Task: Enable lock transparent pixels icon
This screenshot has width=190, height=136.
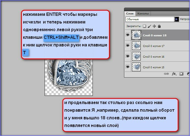Action: pos(145,26)
